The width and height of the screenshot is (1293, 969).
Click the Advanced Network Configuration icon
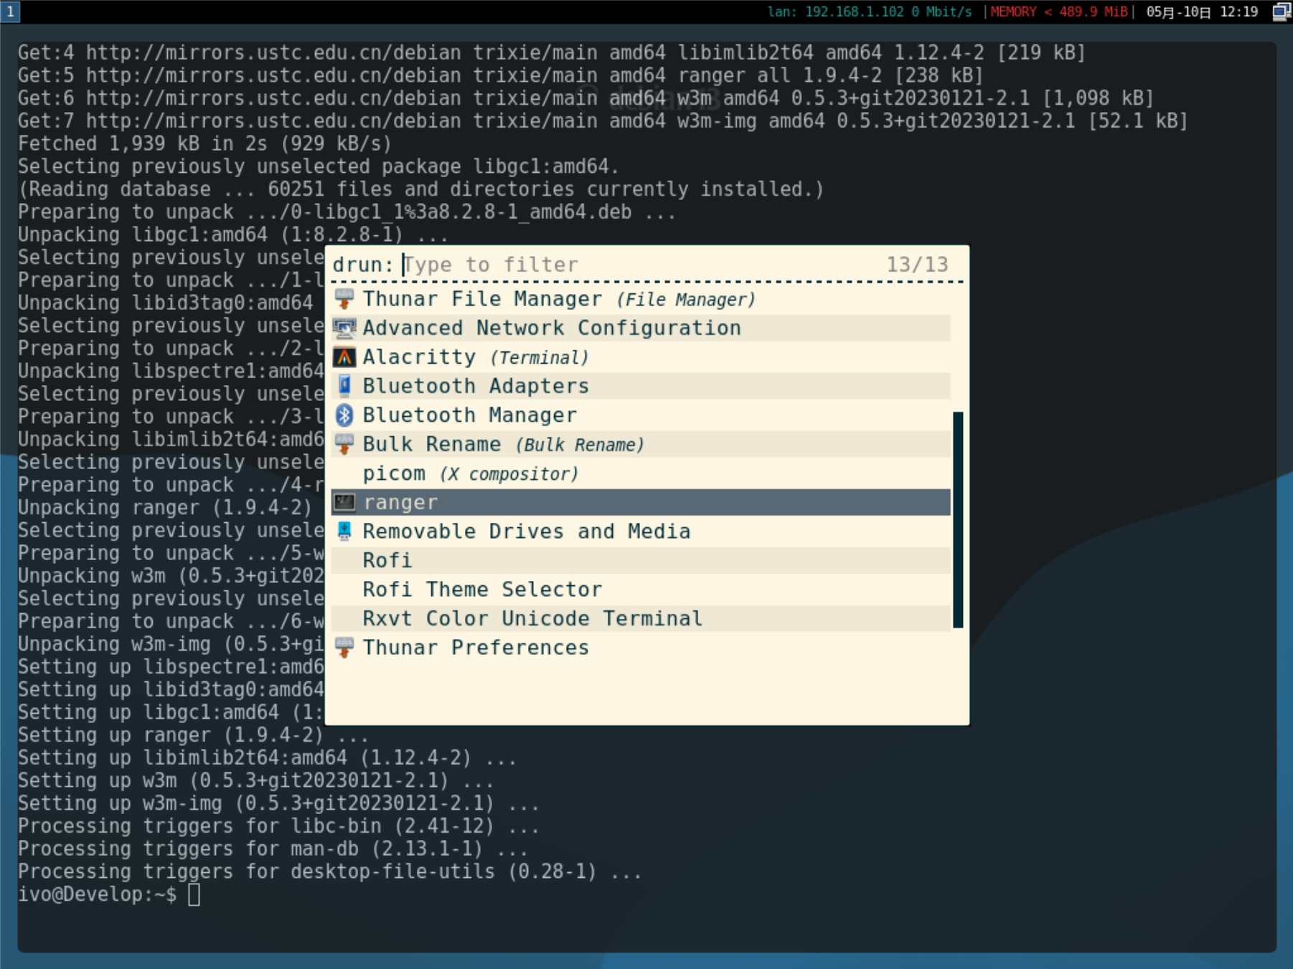pos(344,328)
